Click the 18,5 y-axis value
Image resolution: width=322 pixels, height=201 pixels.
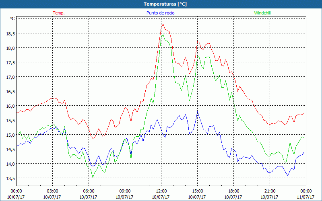[x=10, y=33]
